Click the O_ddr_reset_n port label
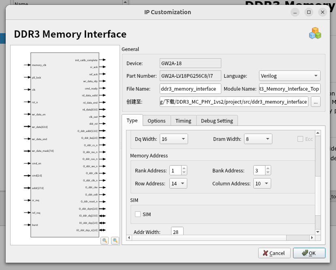Image resolution: width=336 pixels, height=270 pixels. click(x=89, y=202)
